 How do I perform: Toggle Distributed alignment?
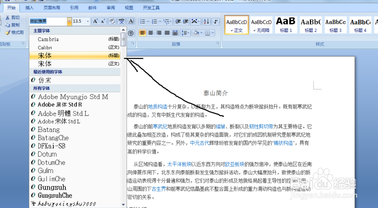pos(175,33)
